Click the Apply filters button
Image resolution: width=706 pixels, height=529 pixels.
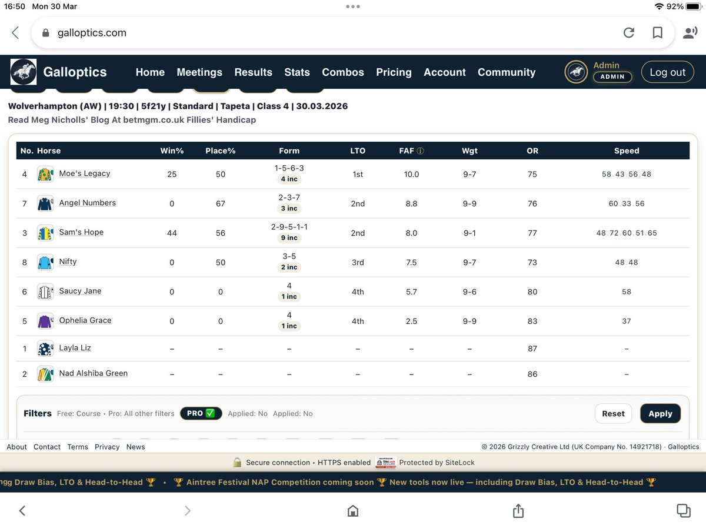point(660,413)
